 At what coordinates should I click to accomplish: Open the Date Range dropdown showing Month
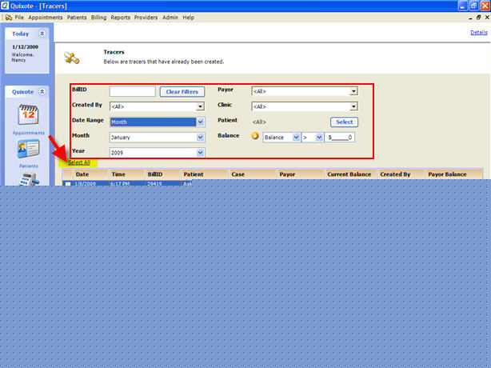(x=158, y=122)
